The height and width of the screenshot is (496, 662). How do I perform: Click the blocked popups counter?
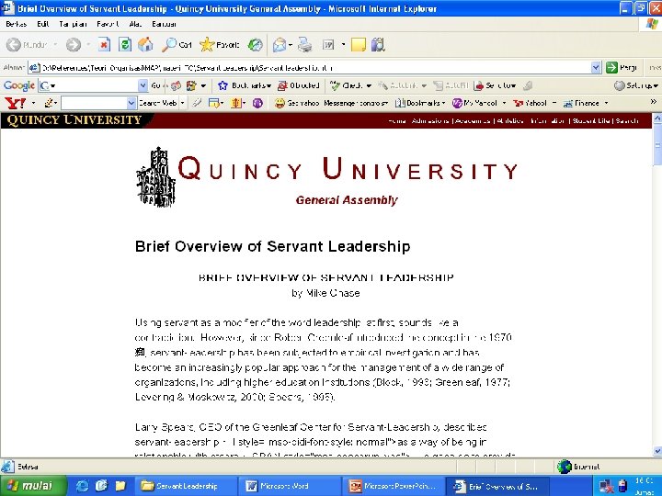(x=298, y=85)
